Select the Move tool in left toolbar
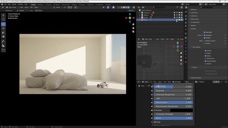The image size is (228, 128). 3,24
